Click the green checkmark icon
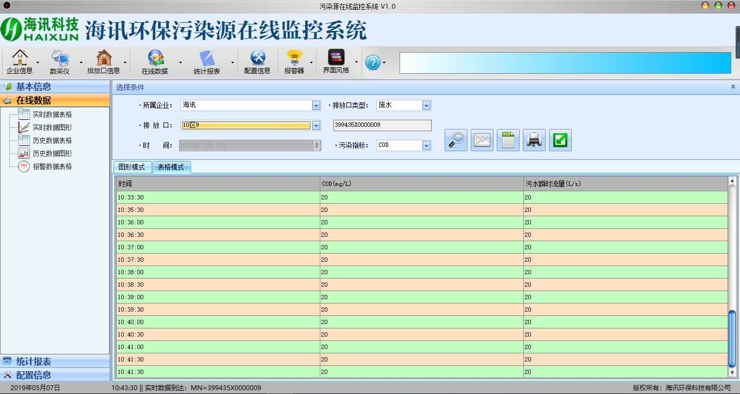Screen dimensions: 740x394 560,140
